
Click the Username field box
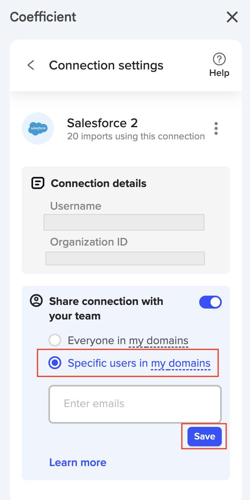pos(124,223)
